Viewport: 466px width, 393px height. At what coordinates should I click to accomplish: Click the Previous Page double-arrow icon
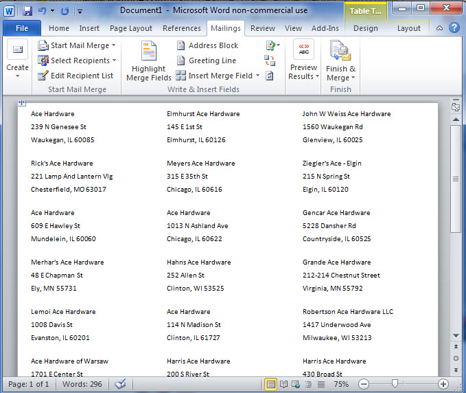456,346
